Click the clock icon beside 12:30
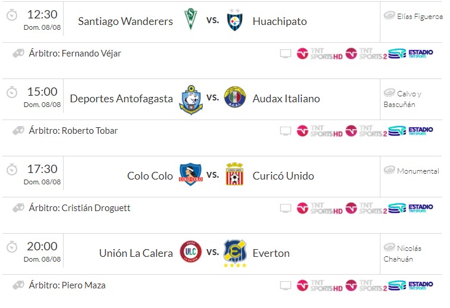 (x=12, y=15)
